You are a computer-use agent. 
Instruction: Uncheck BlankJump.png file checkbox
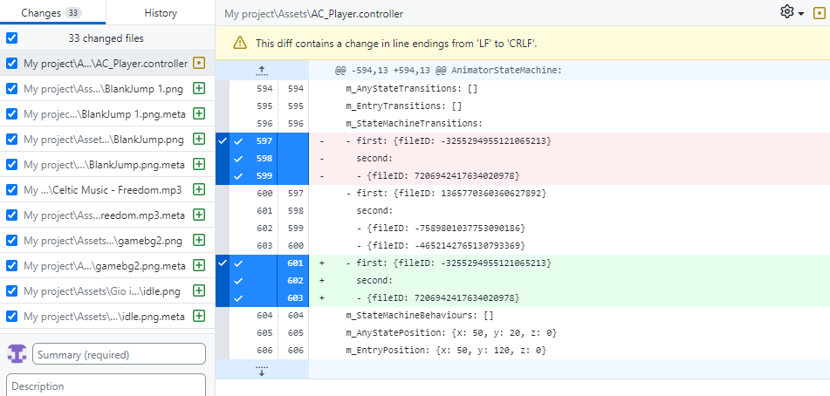(11, 139)
